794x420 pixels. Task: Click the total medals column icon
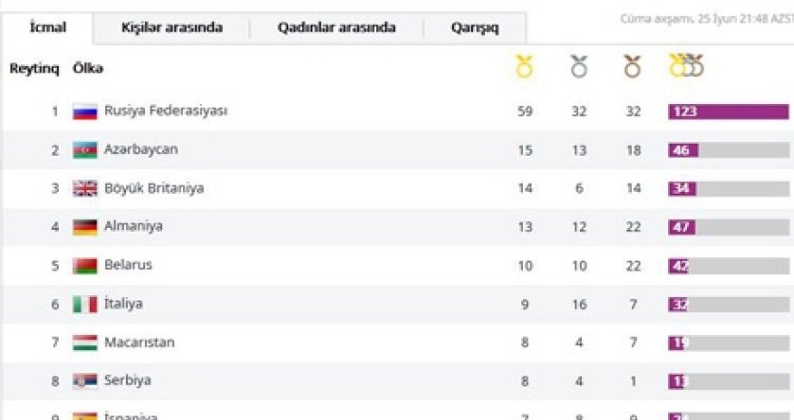tap(685, 66)
